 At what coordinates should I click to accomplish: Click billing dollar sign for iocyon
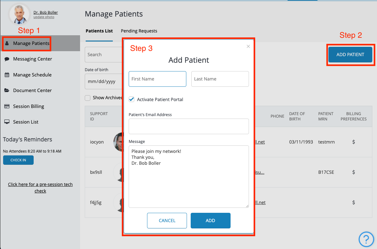click(x=354, y=142)
